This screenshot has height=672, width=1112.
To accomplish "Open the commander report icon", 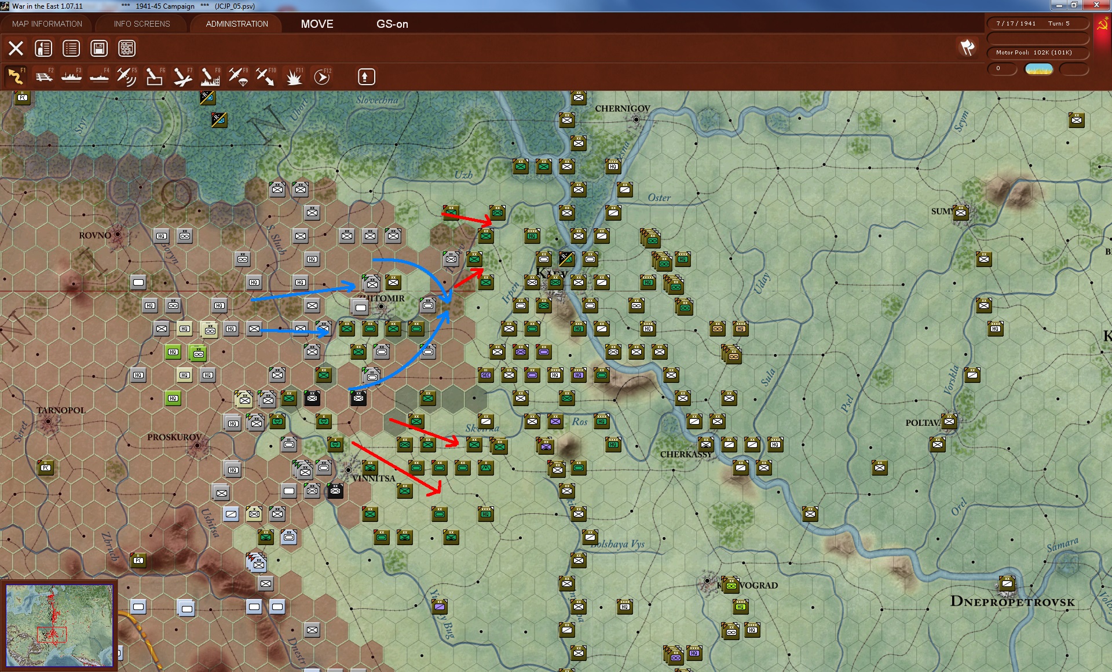I will tap(43, 48).
